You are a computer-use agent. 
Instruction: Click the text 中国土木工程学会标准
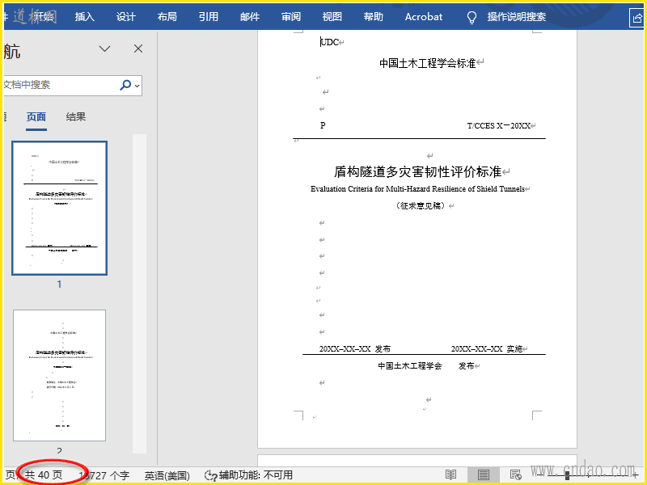click(x=428, y=63)
